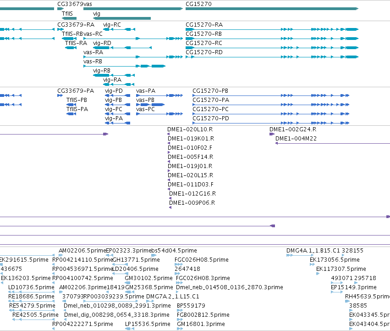Select the vas-RA transcript label
This screenshot has height=331, width=390.
pyautogui.click(x=93, y=52)
